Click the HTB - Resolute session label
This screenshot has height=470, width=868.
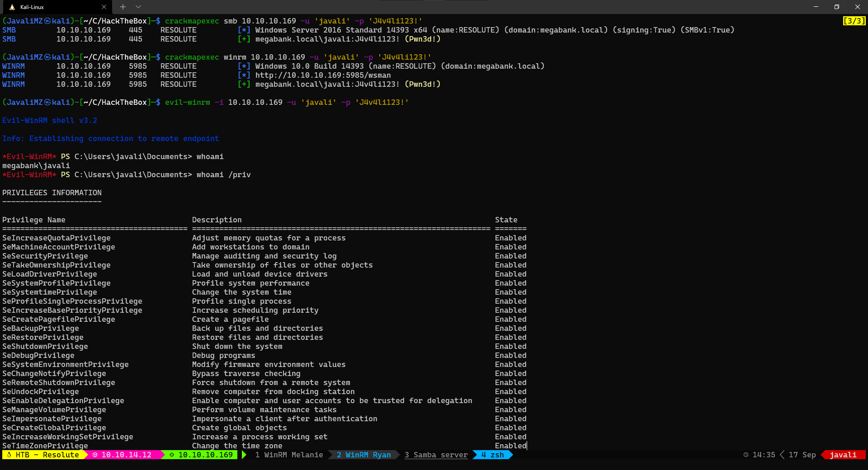[43, 455]
